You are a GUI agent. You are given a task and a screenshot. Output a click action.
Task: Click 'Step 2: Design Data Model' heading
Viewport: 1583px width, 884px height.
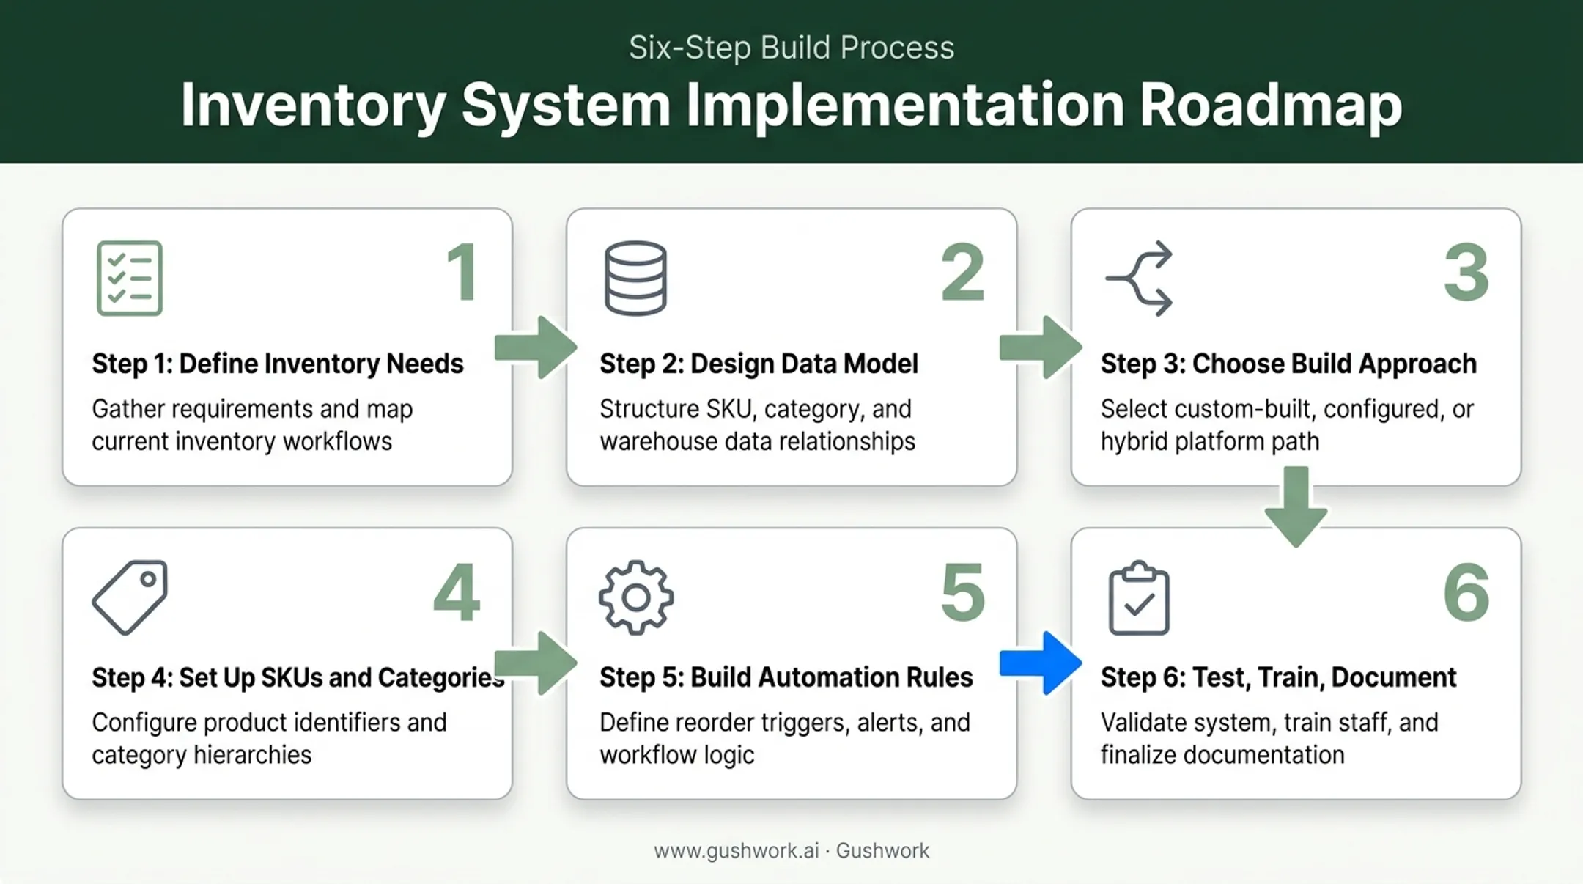click(x=759, y=364)
